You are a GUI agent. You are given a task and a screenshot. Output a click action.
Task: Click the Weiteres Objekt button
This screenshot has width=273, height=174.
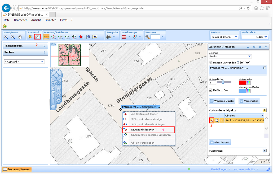(x=222, y=101)
